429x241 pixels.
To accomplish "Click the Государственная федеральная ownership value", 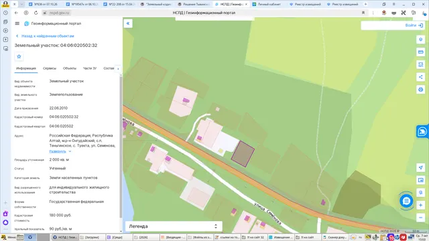I will point(76,202).
